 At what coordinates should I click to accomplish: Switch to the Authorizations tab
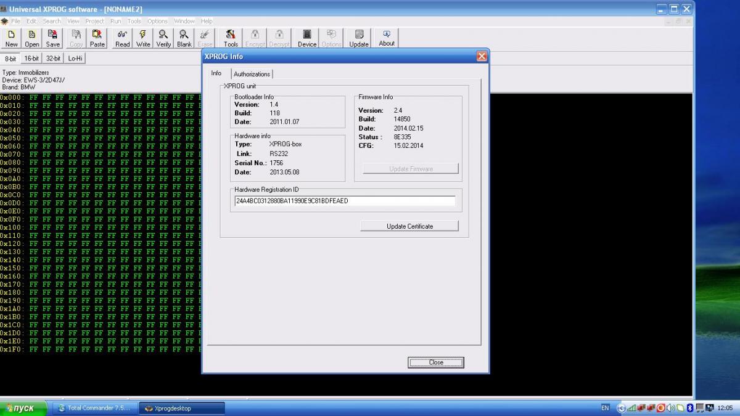[252, 74]
